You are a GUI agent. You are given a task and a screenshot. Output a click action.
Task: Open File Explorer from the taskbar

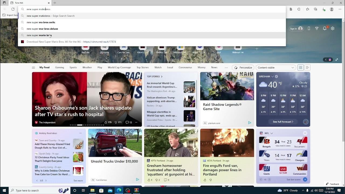pyautogui.click(x=92, y=190)
